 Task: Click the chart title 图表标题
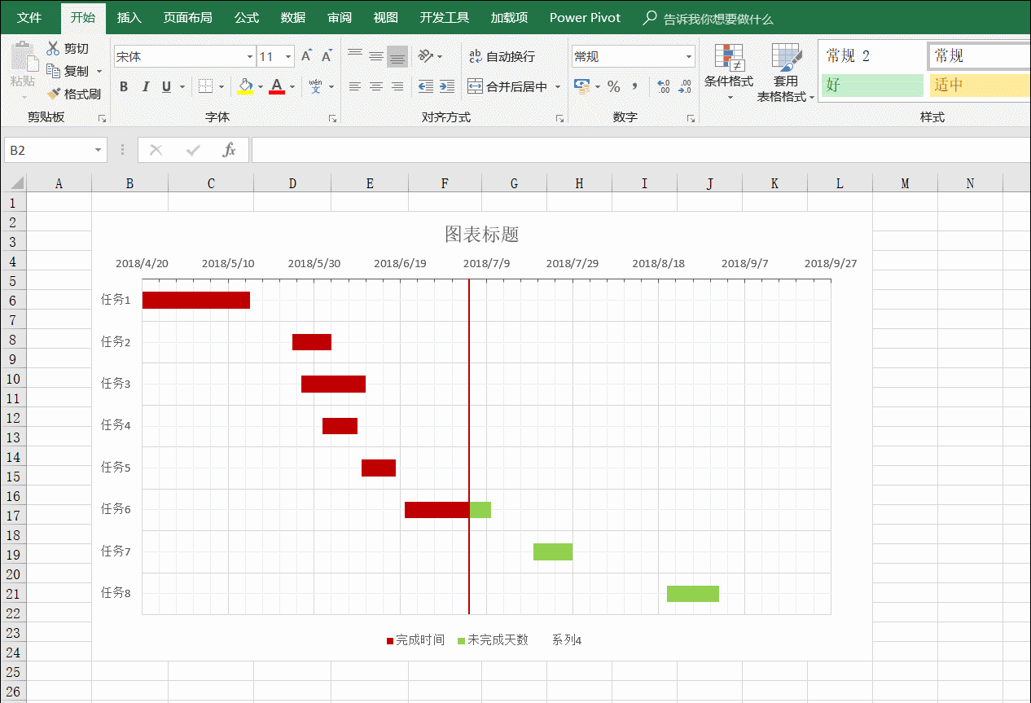click(481, 235)
